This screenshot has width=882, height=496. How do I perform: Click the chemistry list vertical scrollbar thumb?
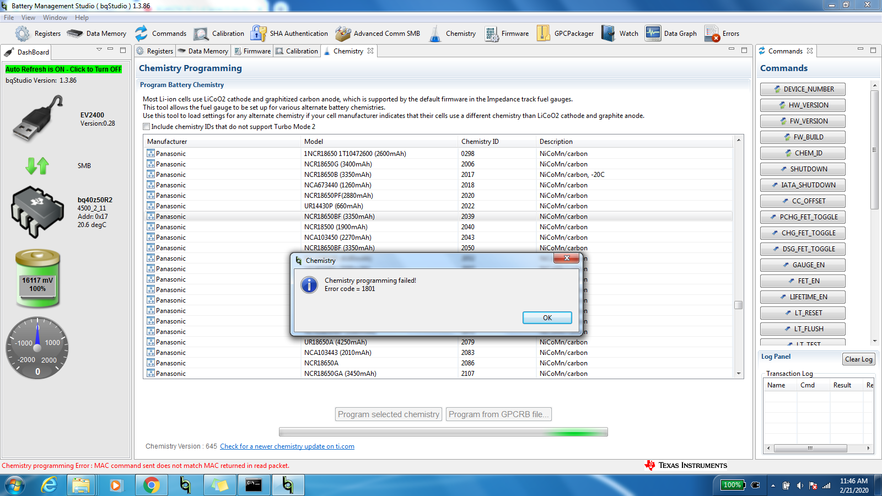tap(739, 305)
